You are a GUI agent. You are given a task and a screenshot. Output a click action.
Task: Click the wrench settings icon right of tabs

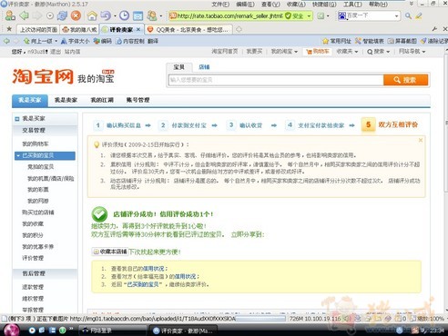[x=434, y=29]
